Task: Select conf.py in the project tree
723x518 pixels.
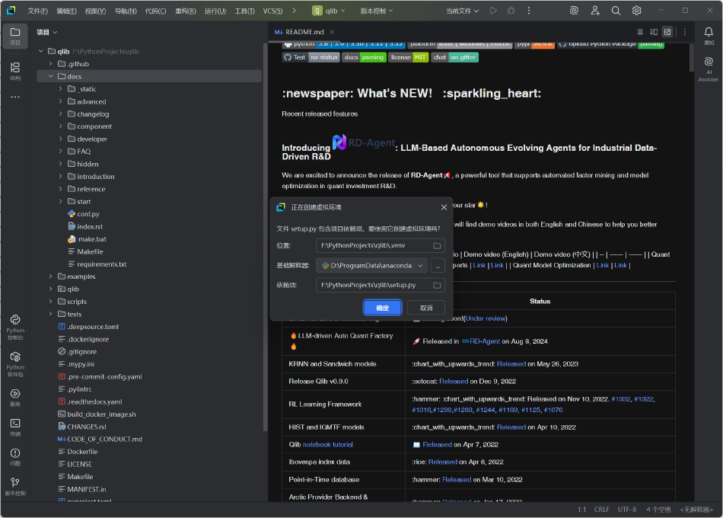Action: (88, 214)
